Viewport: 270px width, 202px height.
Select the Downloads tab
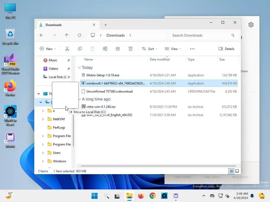point(67,25)
